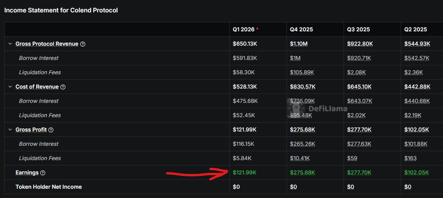
Task: Click the $528.13K cost of revenue value
Action: pos(245,87)
